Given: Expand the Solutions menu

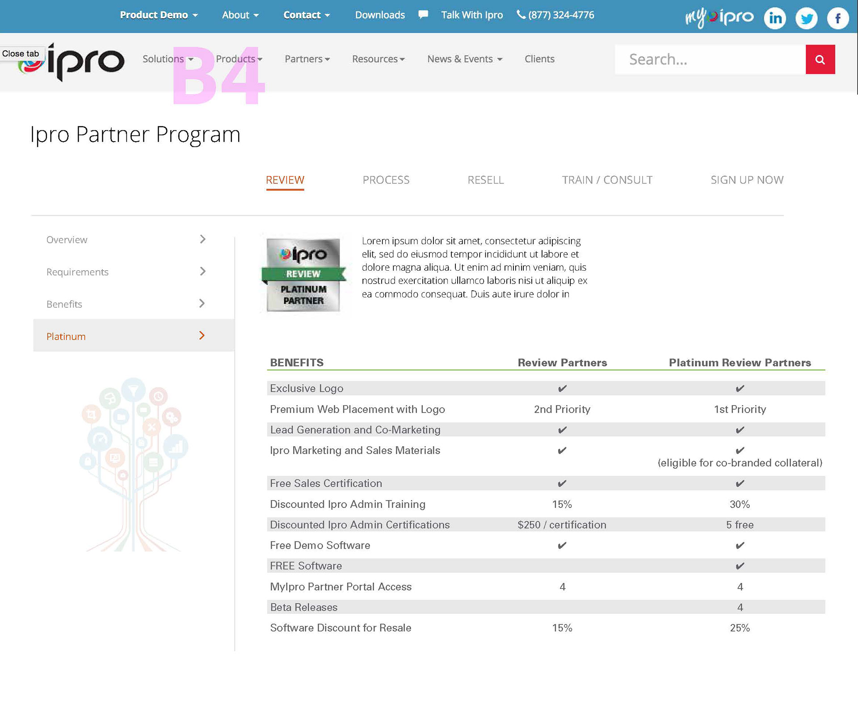Looking at the screenshot, I should pos(168,59).
